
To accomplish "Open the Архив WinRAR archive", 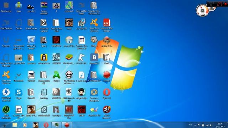I will (44, 8).
